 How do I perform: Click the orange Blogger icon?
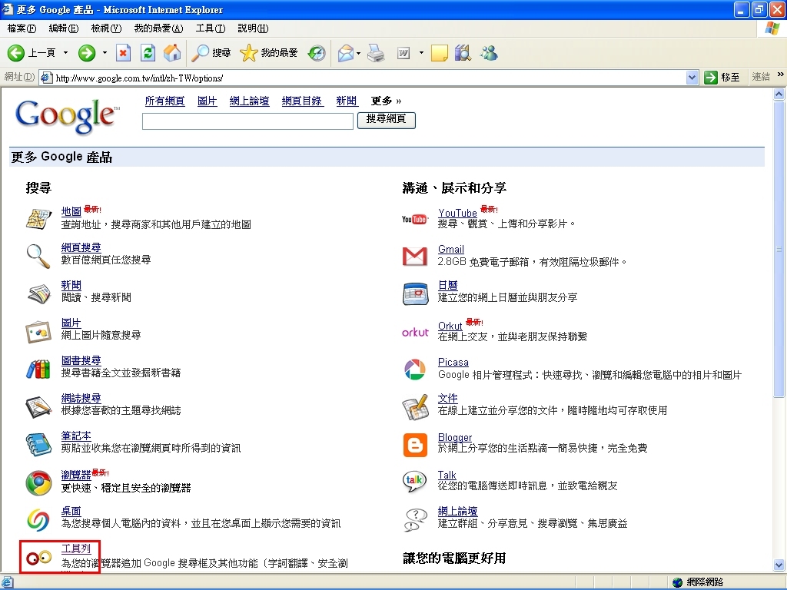415,445
